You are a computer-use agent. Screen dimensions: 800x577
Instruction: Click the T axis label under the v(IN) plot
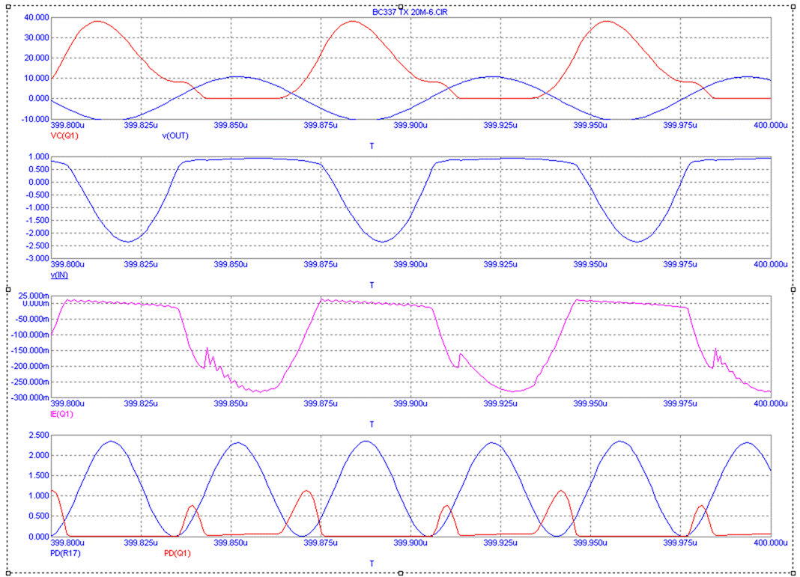(x=372, y=285)
